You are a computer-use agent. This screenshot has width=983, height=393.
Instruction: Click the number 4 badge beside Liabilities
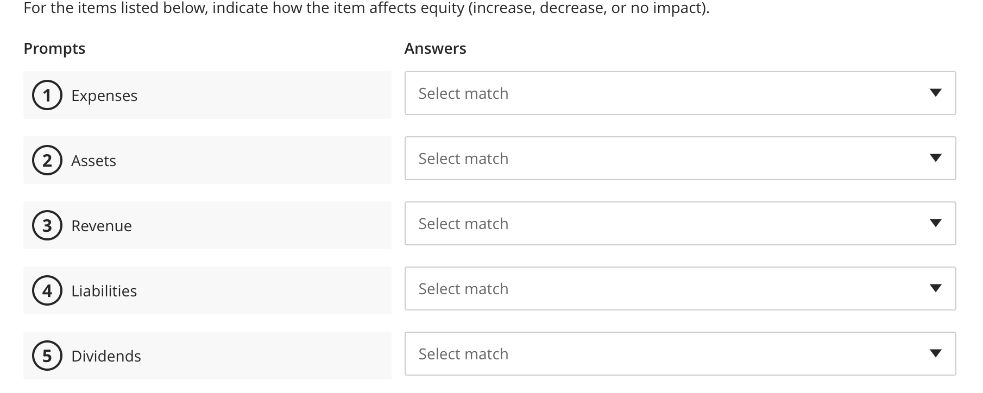tap(47, 290)
